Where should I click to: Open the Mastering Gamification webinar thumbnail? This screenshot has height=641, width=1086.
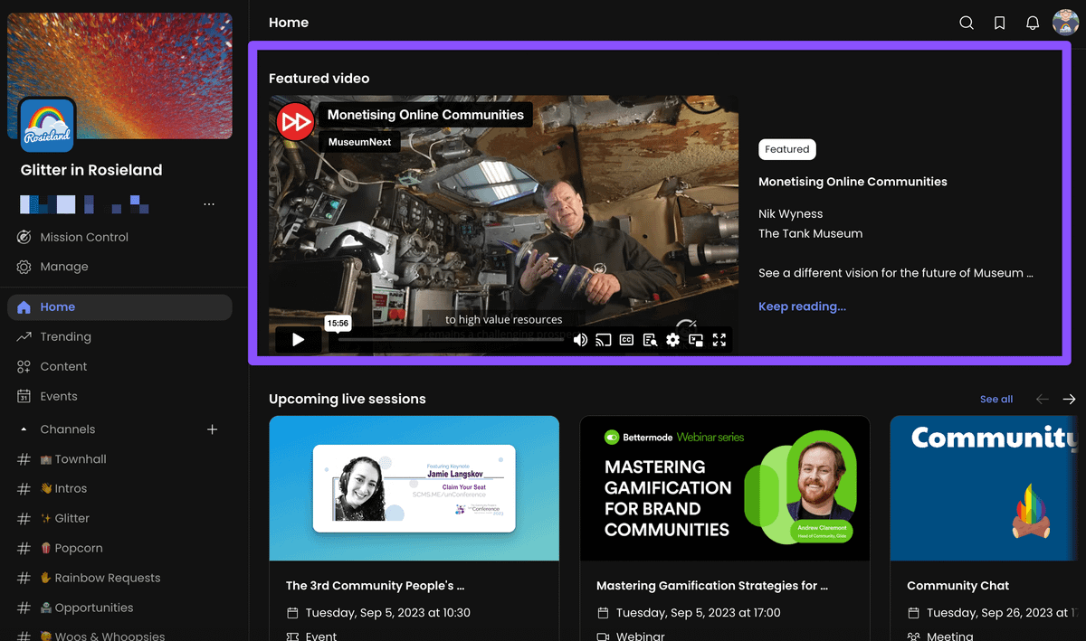tap(725, 488)
